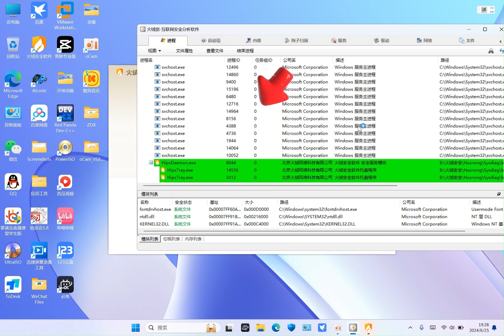Open VMware Workstation desktop icon
Image resolution: width=504 pixels, height=336 pixels.
coord(65,16)
